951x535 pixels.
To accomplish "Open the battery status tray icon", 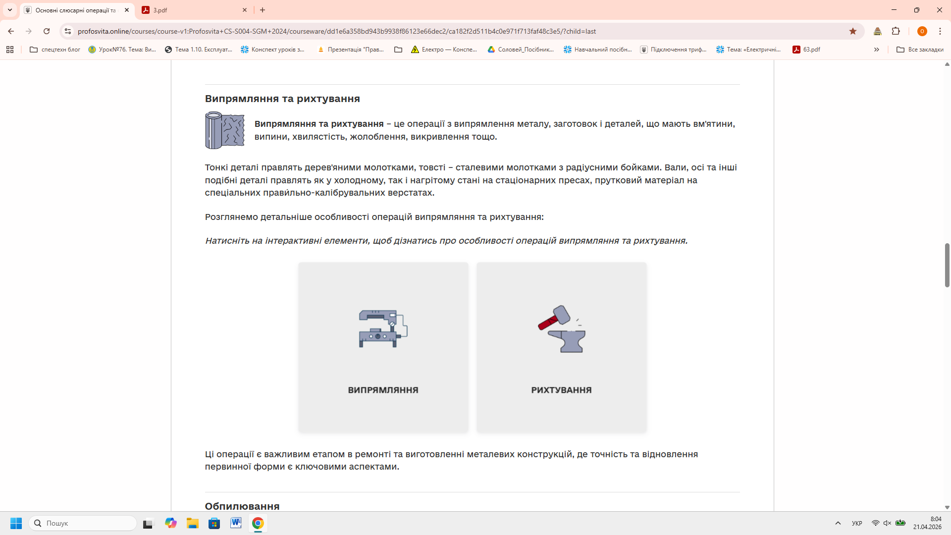I will pos(900,523).
